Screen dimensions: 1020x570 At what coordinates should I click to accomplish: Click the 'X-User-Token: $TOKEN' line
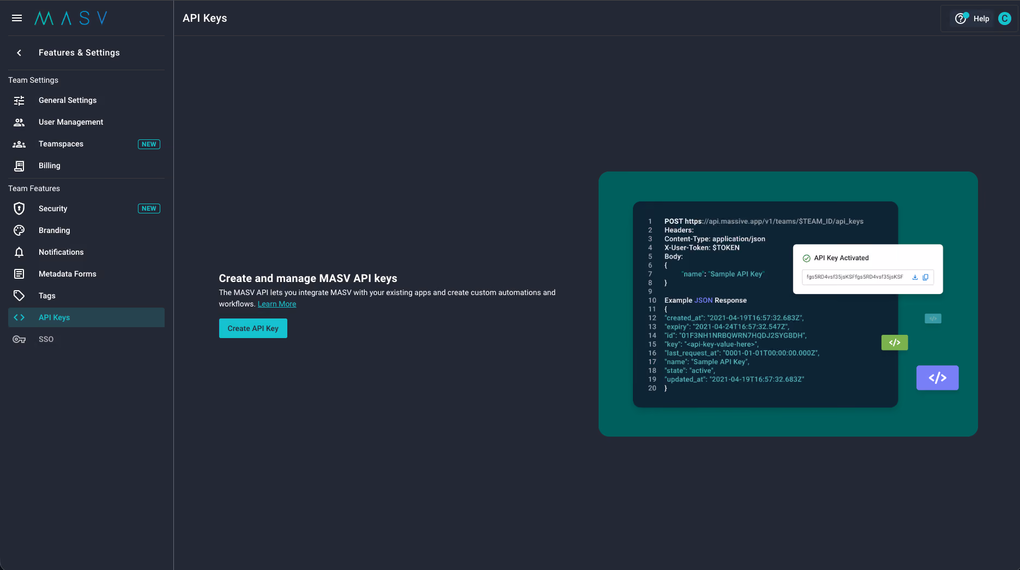point(702,248)
